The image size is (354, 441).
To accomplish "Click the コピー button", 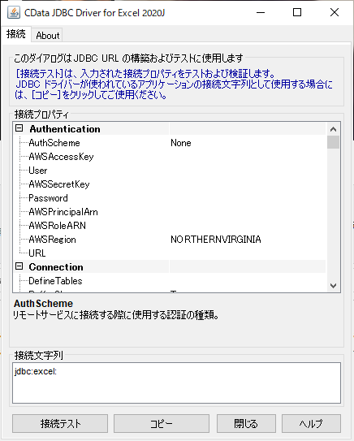I will (162, 424).
